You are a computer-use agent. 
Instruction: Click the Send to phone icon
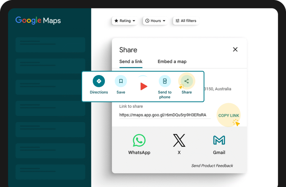pyautogui.click(x=165, y=81)
